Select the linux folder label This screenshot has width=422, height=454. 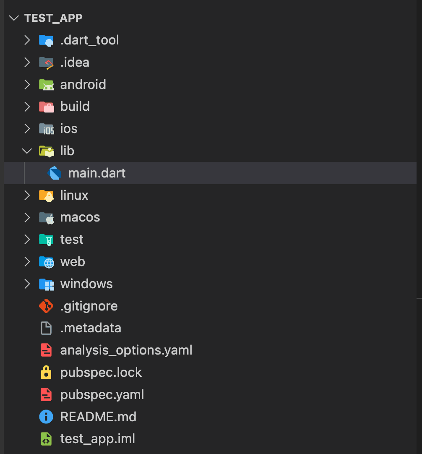[x=74, y=195]
